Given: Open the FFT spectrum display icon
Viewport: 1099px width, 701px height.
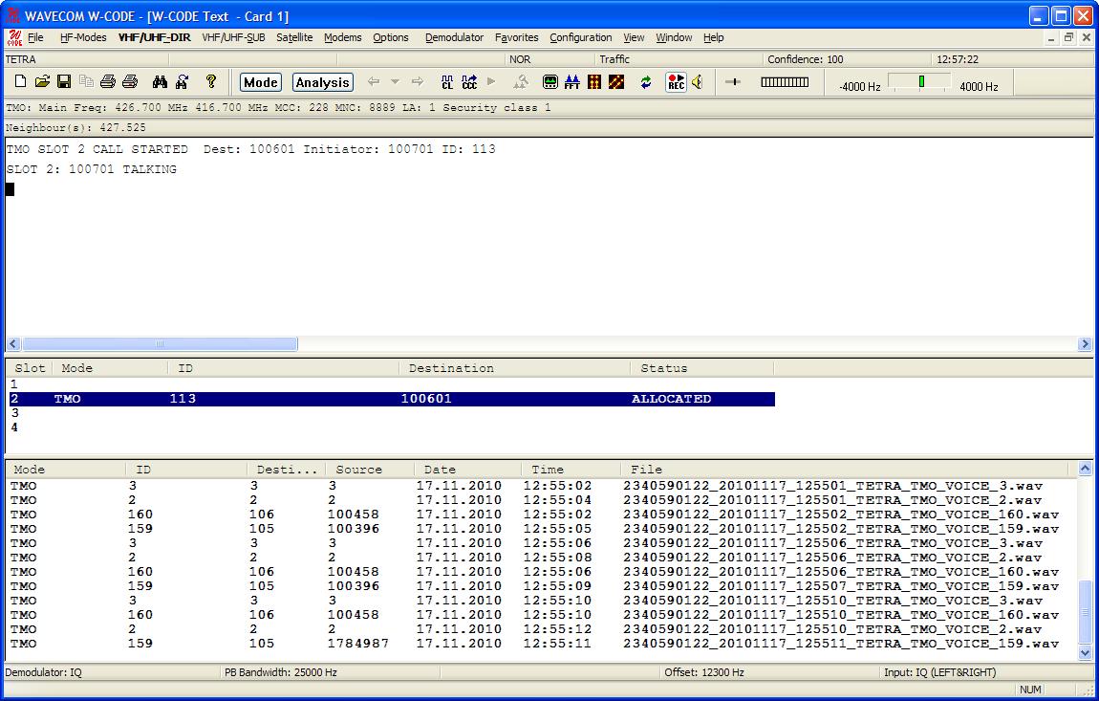Looking at the screenshot, I should 571,82.
